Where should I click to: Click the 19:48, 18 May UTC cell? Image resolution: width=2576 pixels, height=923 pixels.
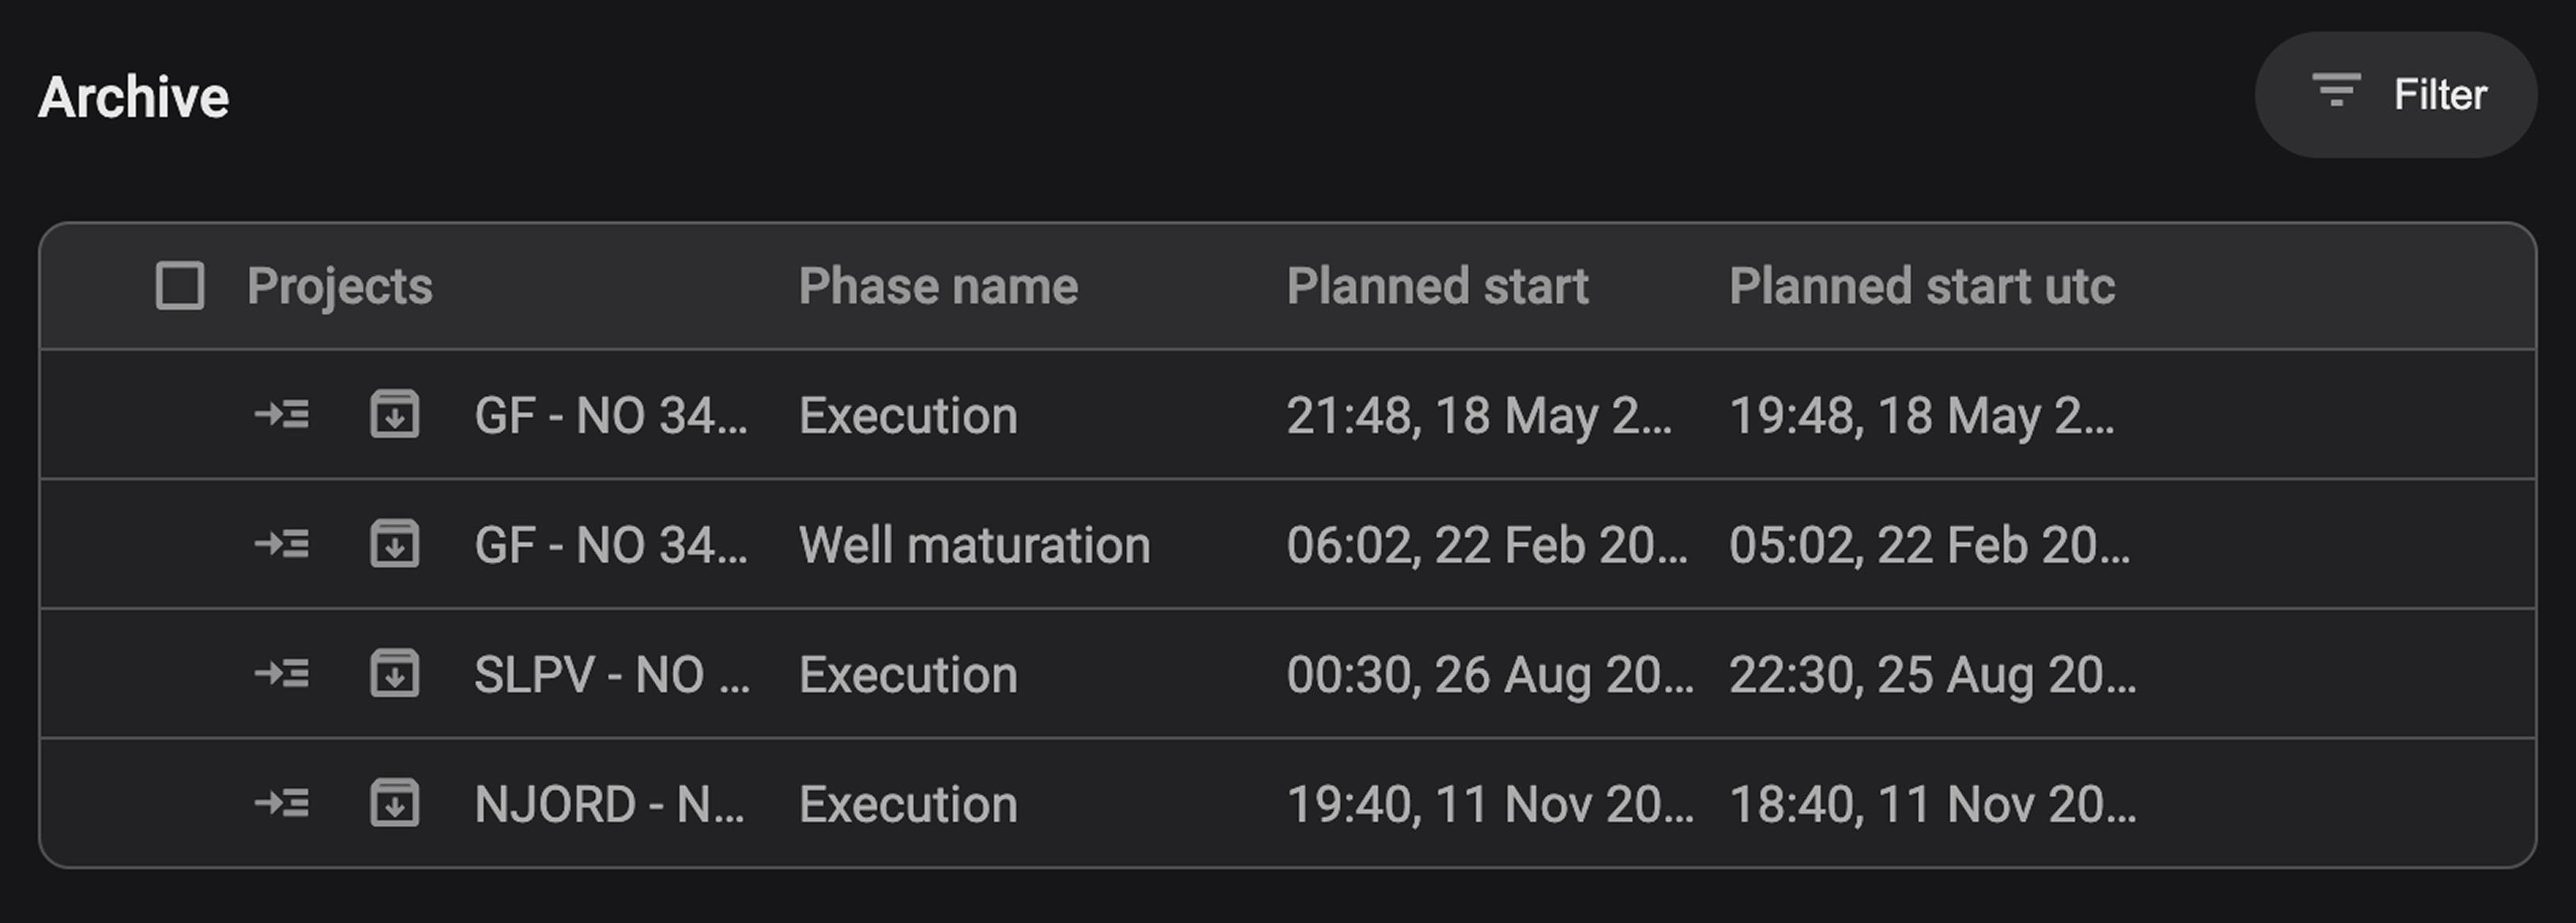tap(1921, 416)
